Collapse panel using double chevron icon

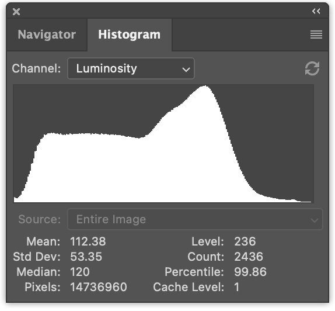pyautogui.click(x=316, y=11)
